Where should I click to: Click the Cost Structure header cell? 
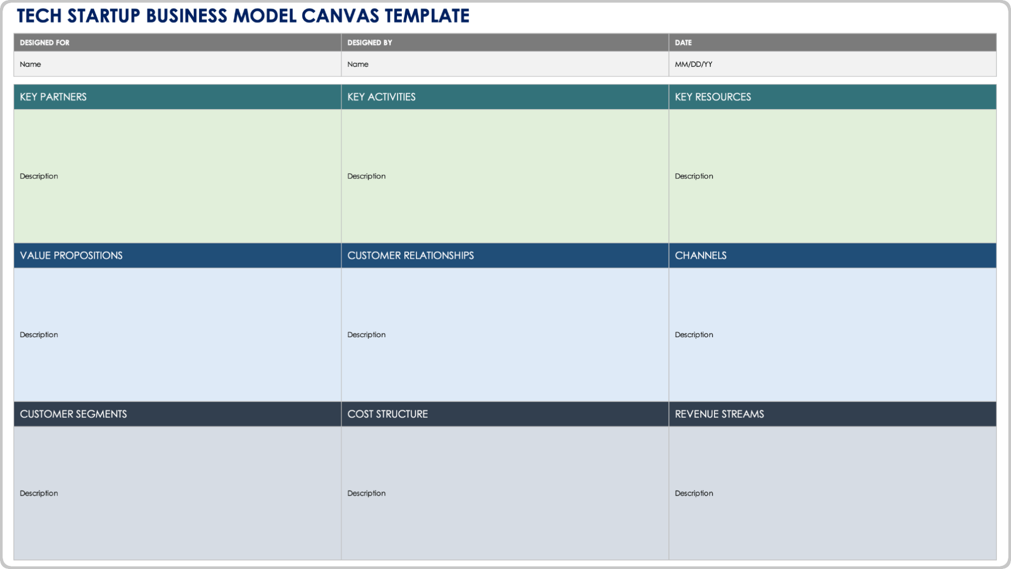tap(504, 414)
